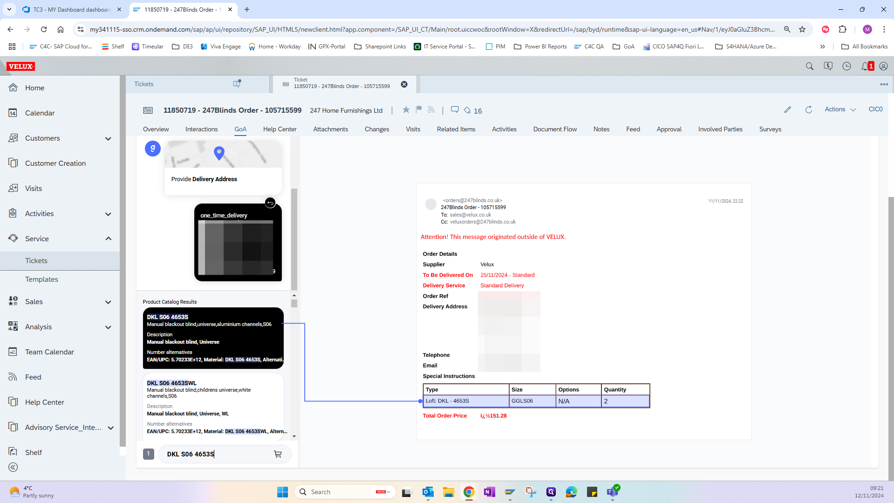Click the GGLS06 size cell
Image resolution: width=894 pixels, height=503 pixels.
(532, 401)
